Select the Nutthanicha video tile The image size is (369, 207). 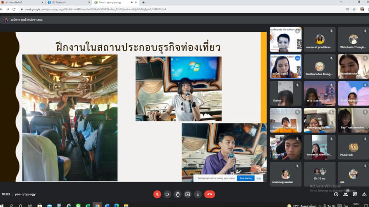coord(353,66)
